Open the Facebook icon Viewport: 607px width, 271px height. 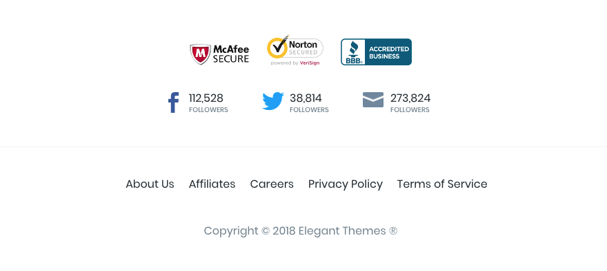tap(173, 102)
